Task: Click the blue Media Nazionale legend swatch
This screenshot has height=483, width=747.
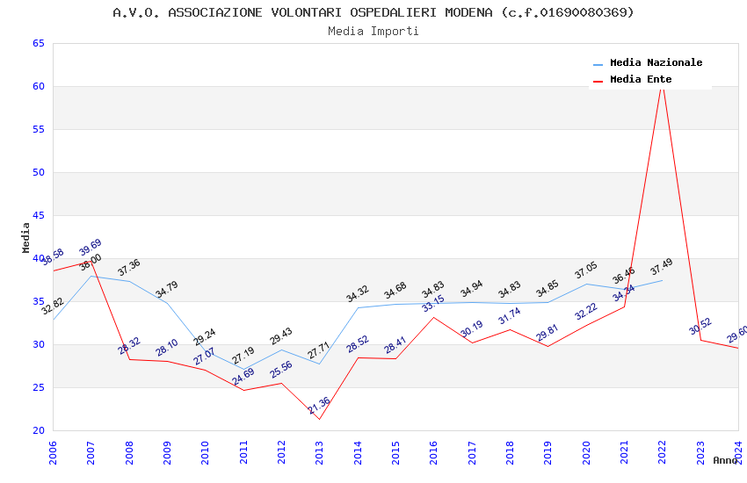Action: (x=598, y=64)
